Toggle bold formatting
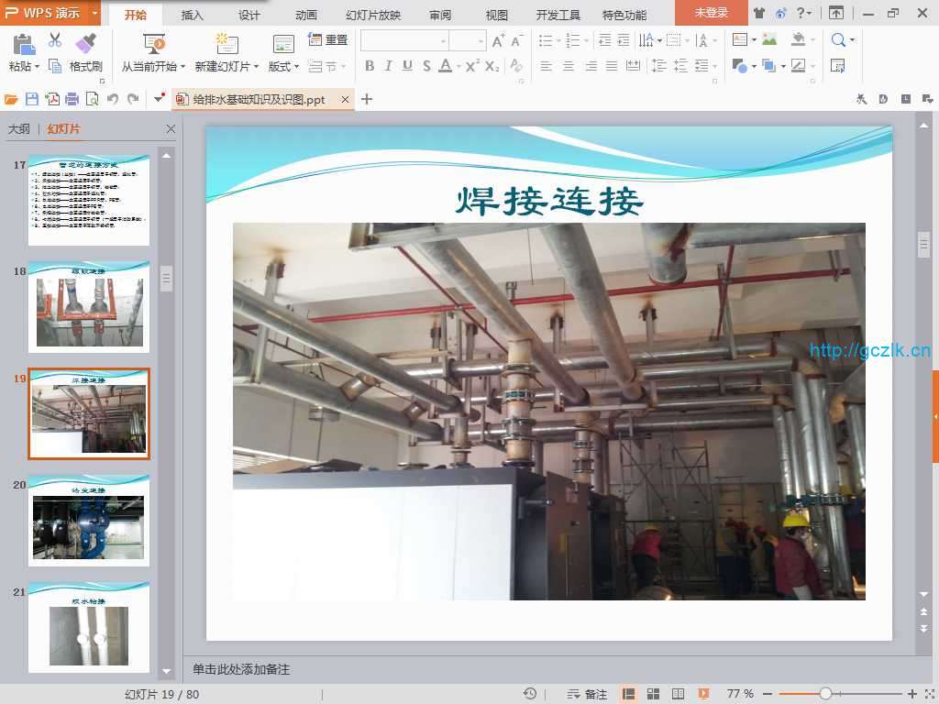Image resolution: width=939 pixels, height=704 pixels. click(x=370, y=66)
